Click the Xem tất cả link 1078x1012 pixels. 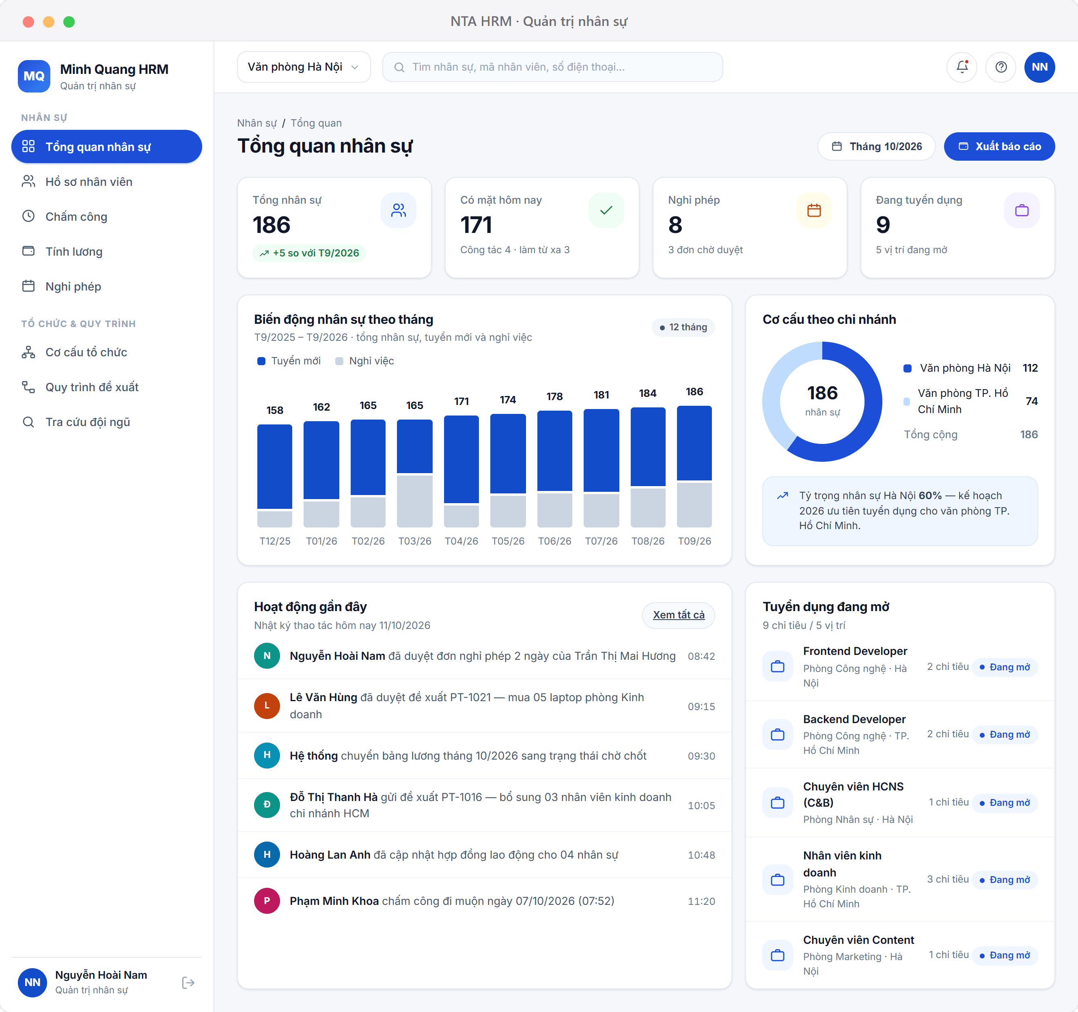[678, 615]
